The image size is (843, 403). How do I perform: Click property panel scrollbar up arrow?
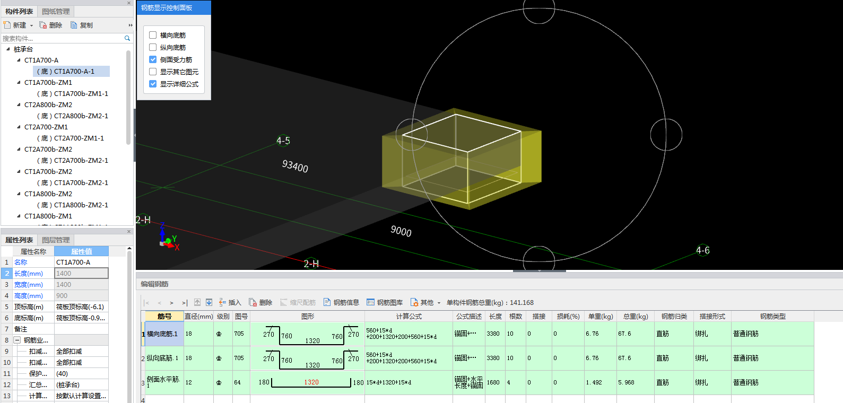tap(129, 249)
